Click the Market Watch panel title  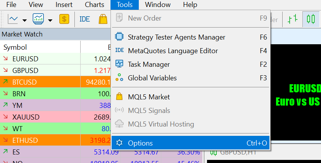(x=22, y=34)
